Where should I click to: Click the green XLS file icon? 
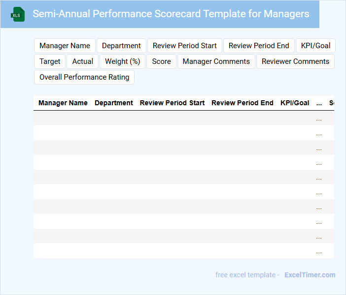(x=18, y=14)
